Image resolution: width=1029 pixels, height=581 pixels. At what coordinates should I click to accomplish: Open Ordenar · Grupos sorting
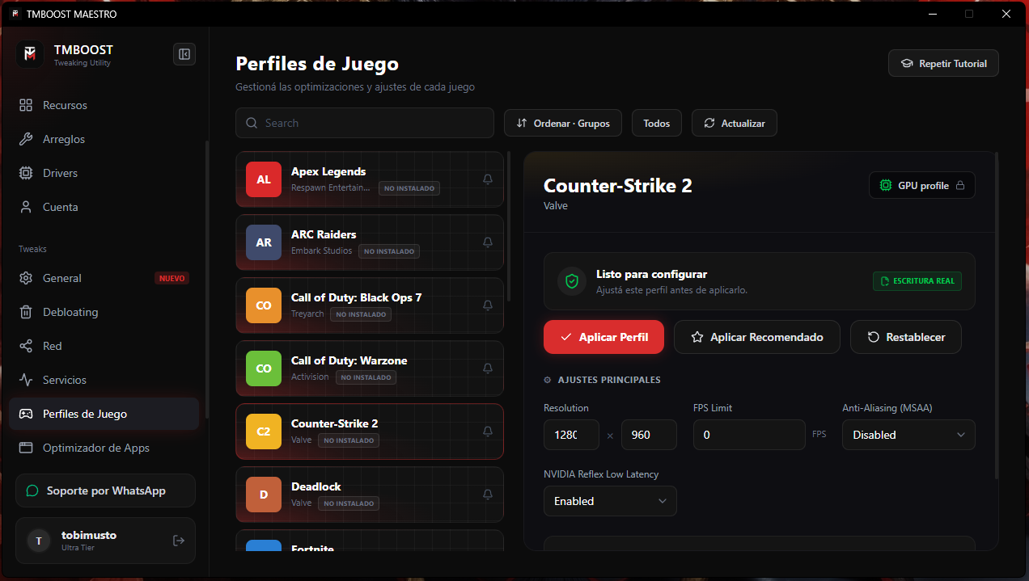click(563, 123)
